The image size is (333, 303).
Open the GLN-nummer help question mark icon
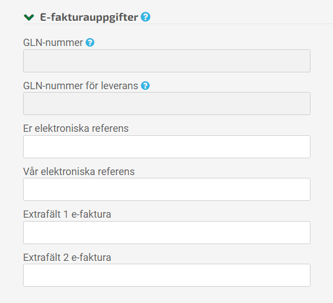pyautogui.click(x=90, y=43)
